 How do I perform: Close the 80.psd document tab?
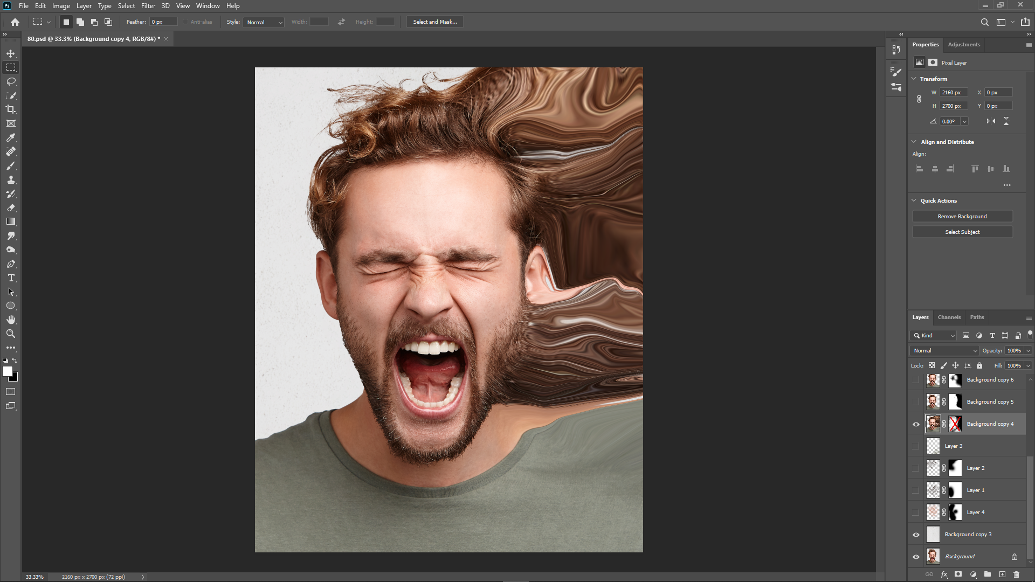point(166,39)
